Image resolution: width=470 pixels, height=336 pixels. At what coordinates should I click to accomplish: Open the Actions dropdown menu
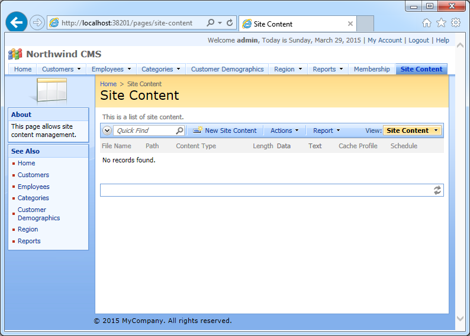click(284, 131)
